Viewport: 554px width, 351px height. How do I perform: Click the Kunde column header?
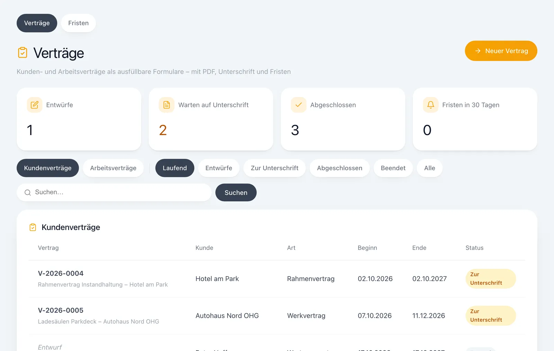(204, 248)
